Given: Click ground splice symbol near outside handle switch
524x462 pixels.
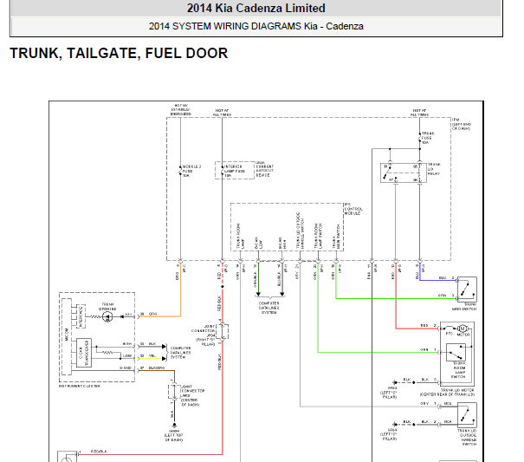Looking at the screenshot, I should click(395, 425).
